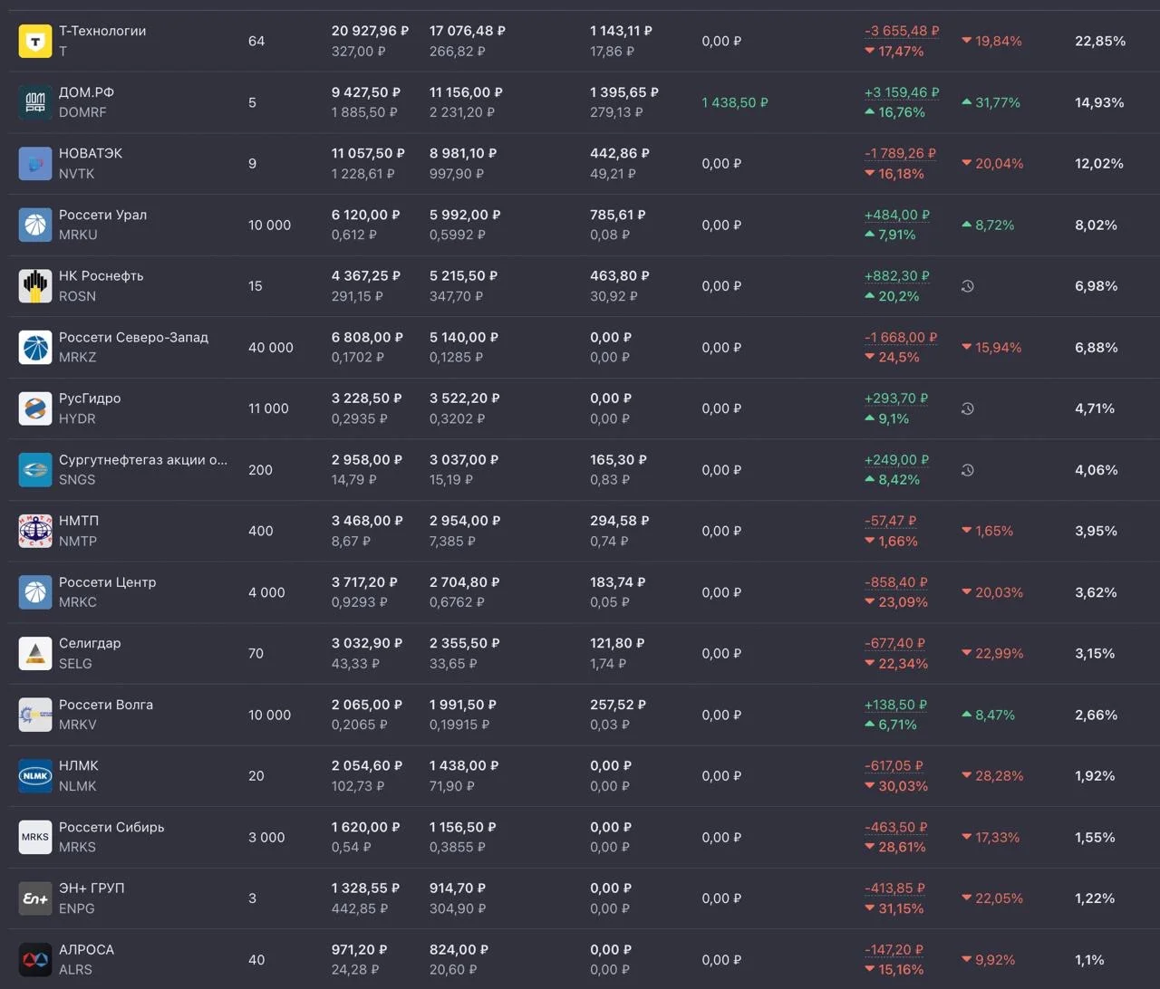This screenshot has height=989, width=1160.
Task: Open the T-Технологии stock name
Action: click(x=102, y=31)
